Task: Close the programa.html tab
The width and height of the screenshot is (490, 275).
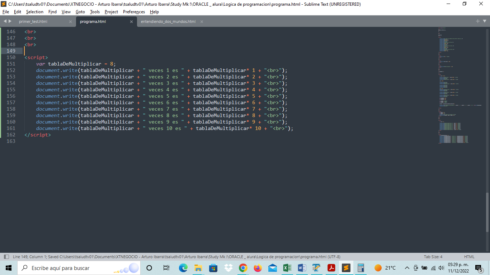Action: point(131,21)
